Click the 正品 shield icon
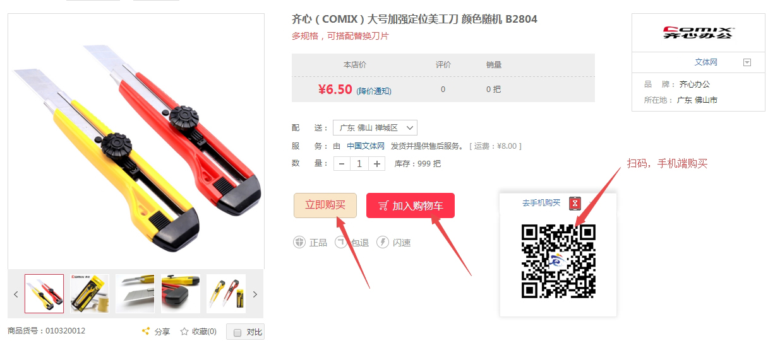768x341 pixels. (299, 243)
